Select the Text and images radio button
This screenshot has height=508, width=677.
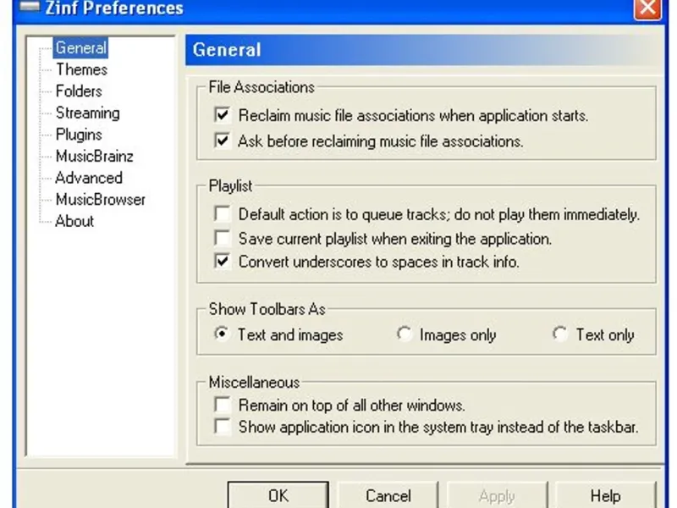pyautogui.click(x=222, y=334)
